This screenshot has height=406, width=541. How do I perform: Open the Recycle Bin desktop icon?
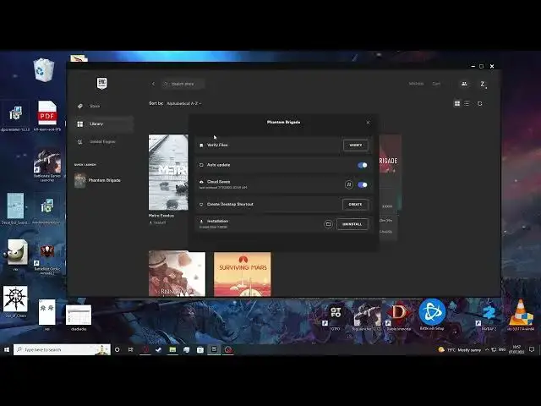[44, 70]
